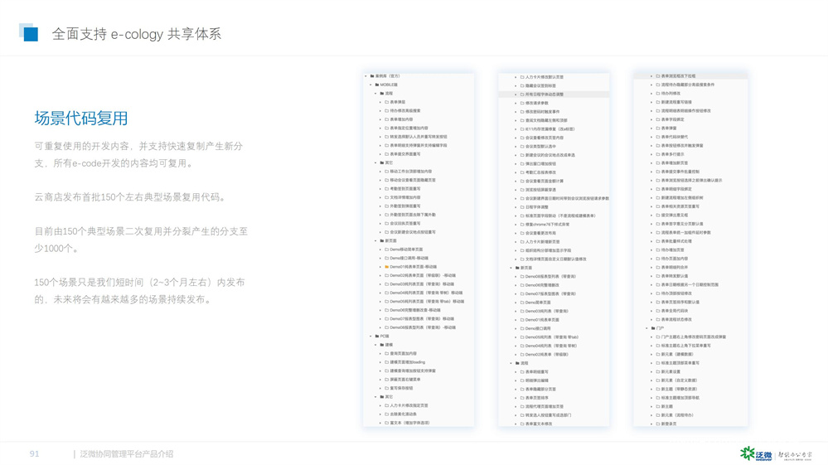Select 弹出窗口增加按钮 tree row
828x465 pixels.
(x=540, y=163)
